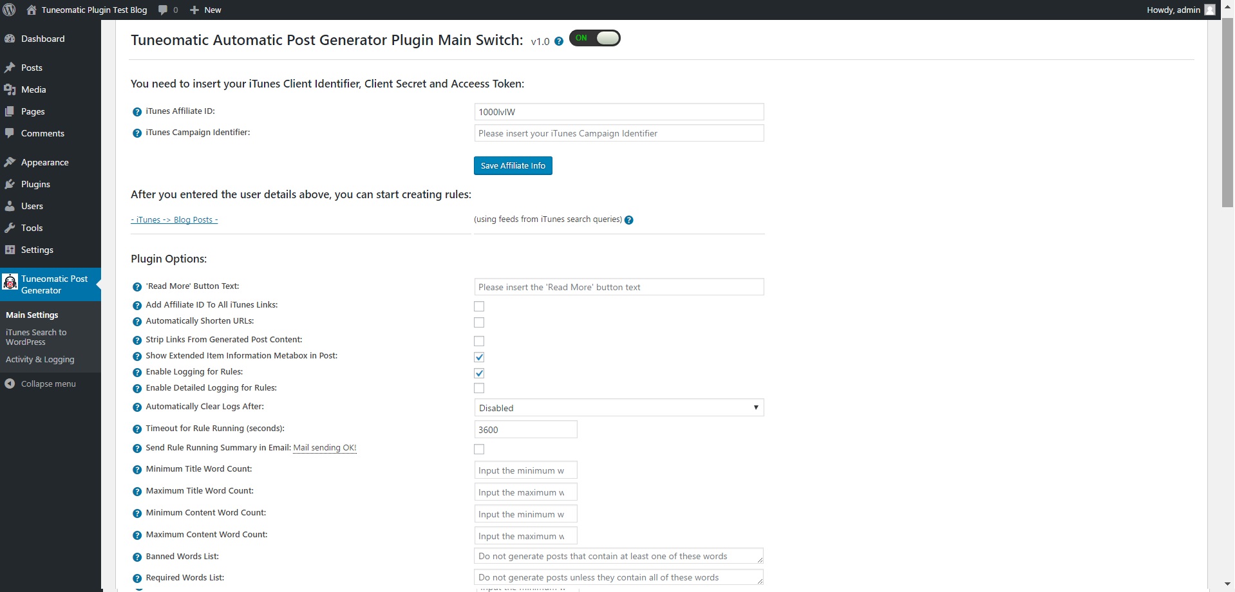Click the Save Affiliate Info button
The image size is (1235, 592).
tap(513, 166)
